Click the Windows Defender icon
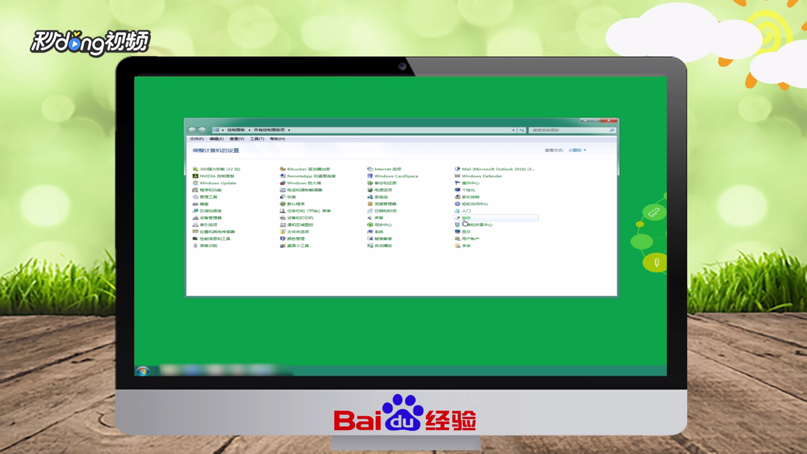Viewport: 807px width, 454px height. [x=458, y=176]
